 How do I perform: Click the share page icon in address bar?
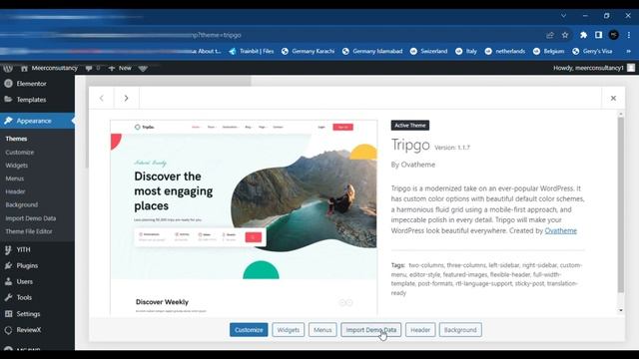coord(550,35)
